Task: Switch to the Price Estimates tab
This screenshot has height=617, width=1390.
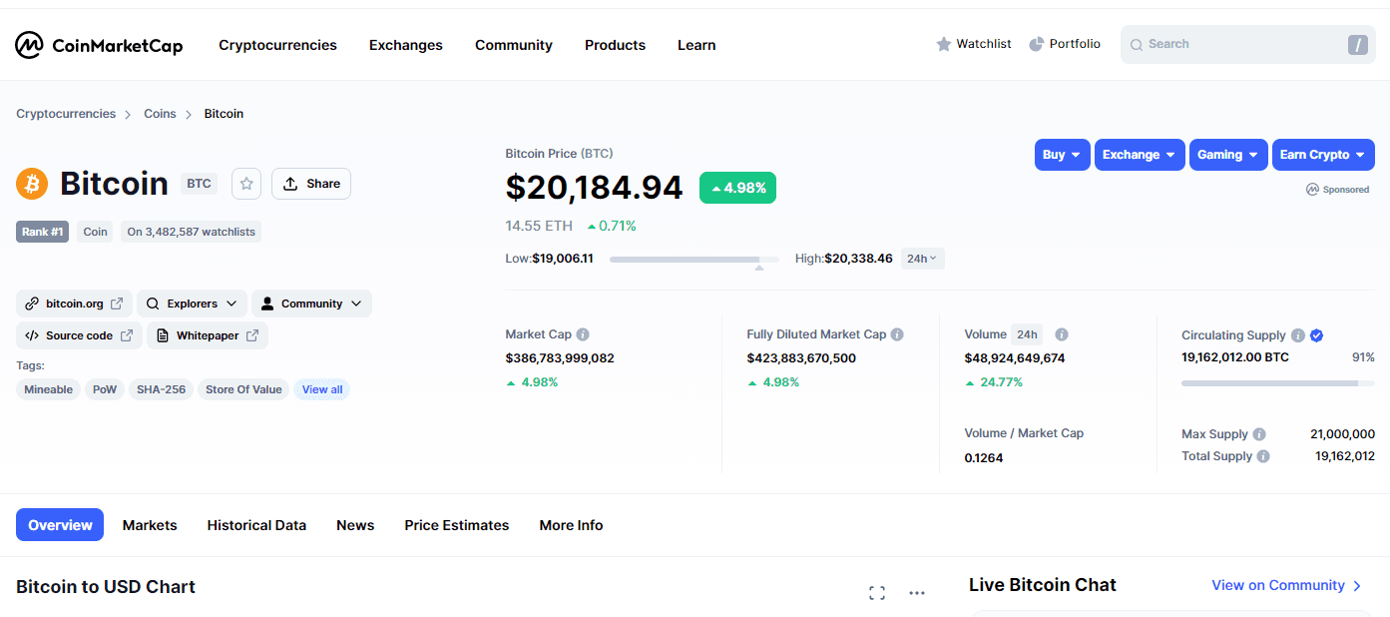Action: (457, 525)
